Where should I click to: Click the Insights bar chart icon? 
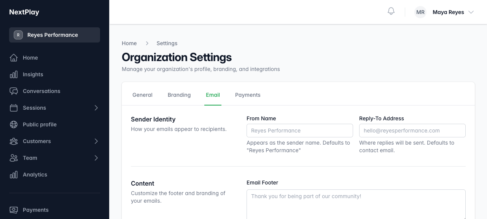pos(14,74)
